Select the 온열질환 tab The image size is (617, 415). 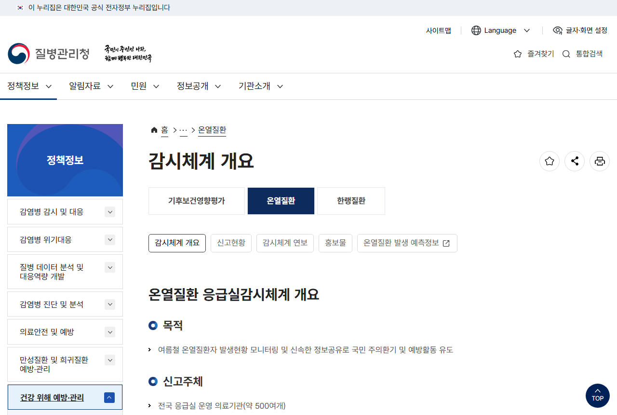(281, 201)
